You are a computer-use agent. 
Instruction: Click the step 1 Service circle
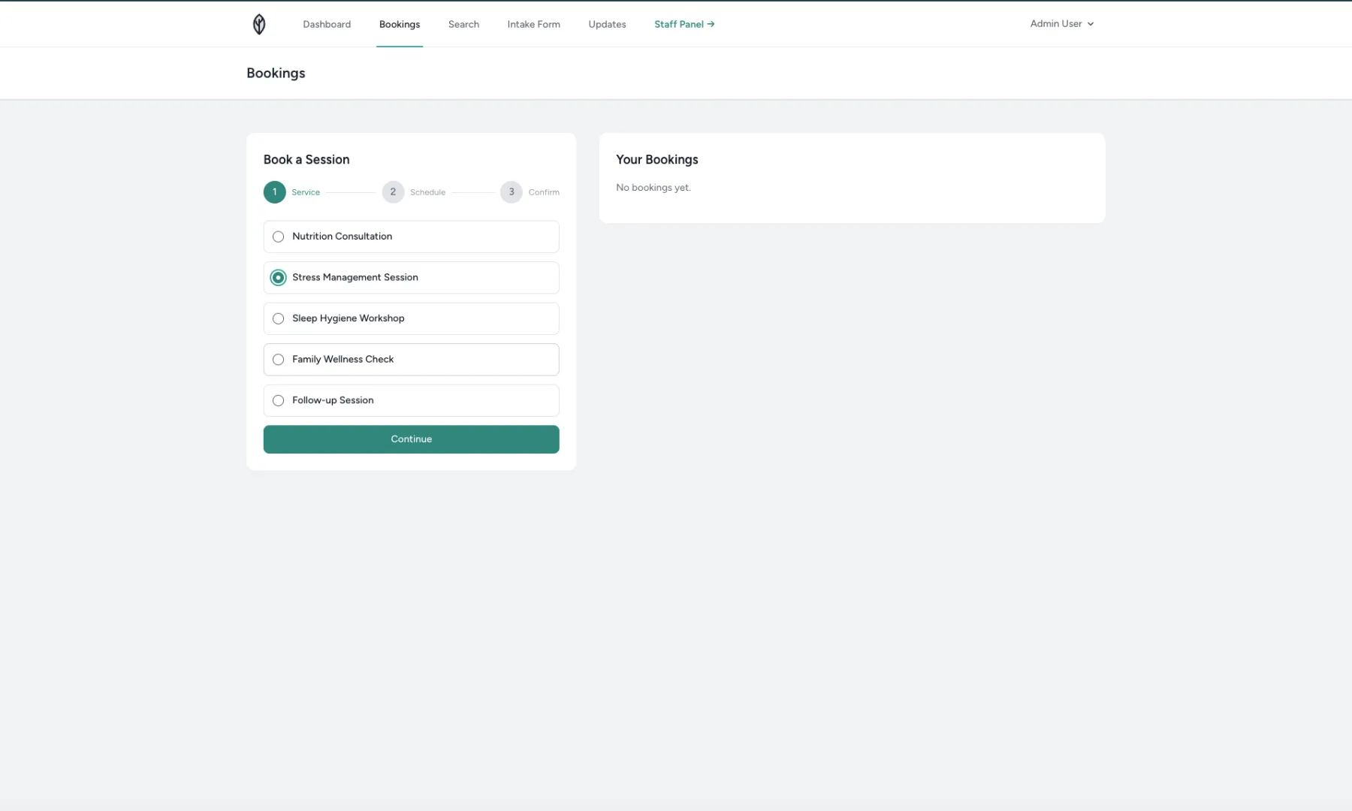[274, 192]
